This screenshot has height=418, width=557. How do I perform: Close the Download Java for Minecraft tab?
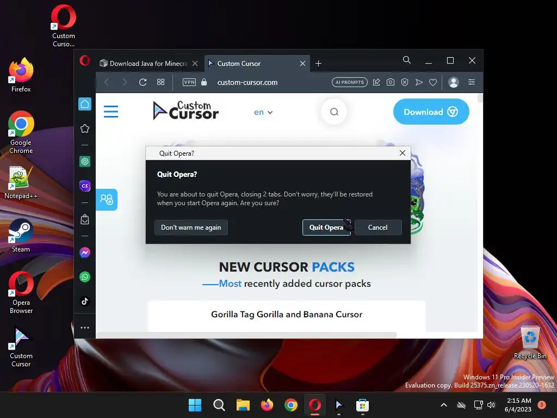[195, 64]
